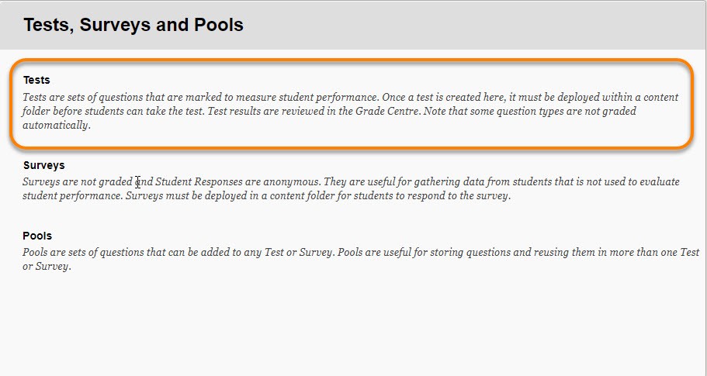Click 'evaluate' at end of Surveys line

660,182
